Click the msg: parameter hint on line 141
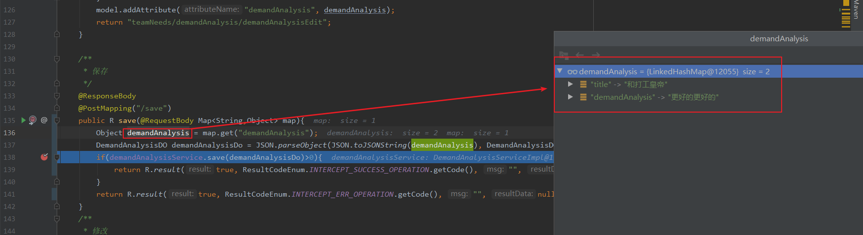863x235 pixels. 459,194
